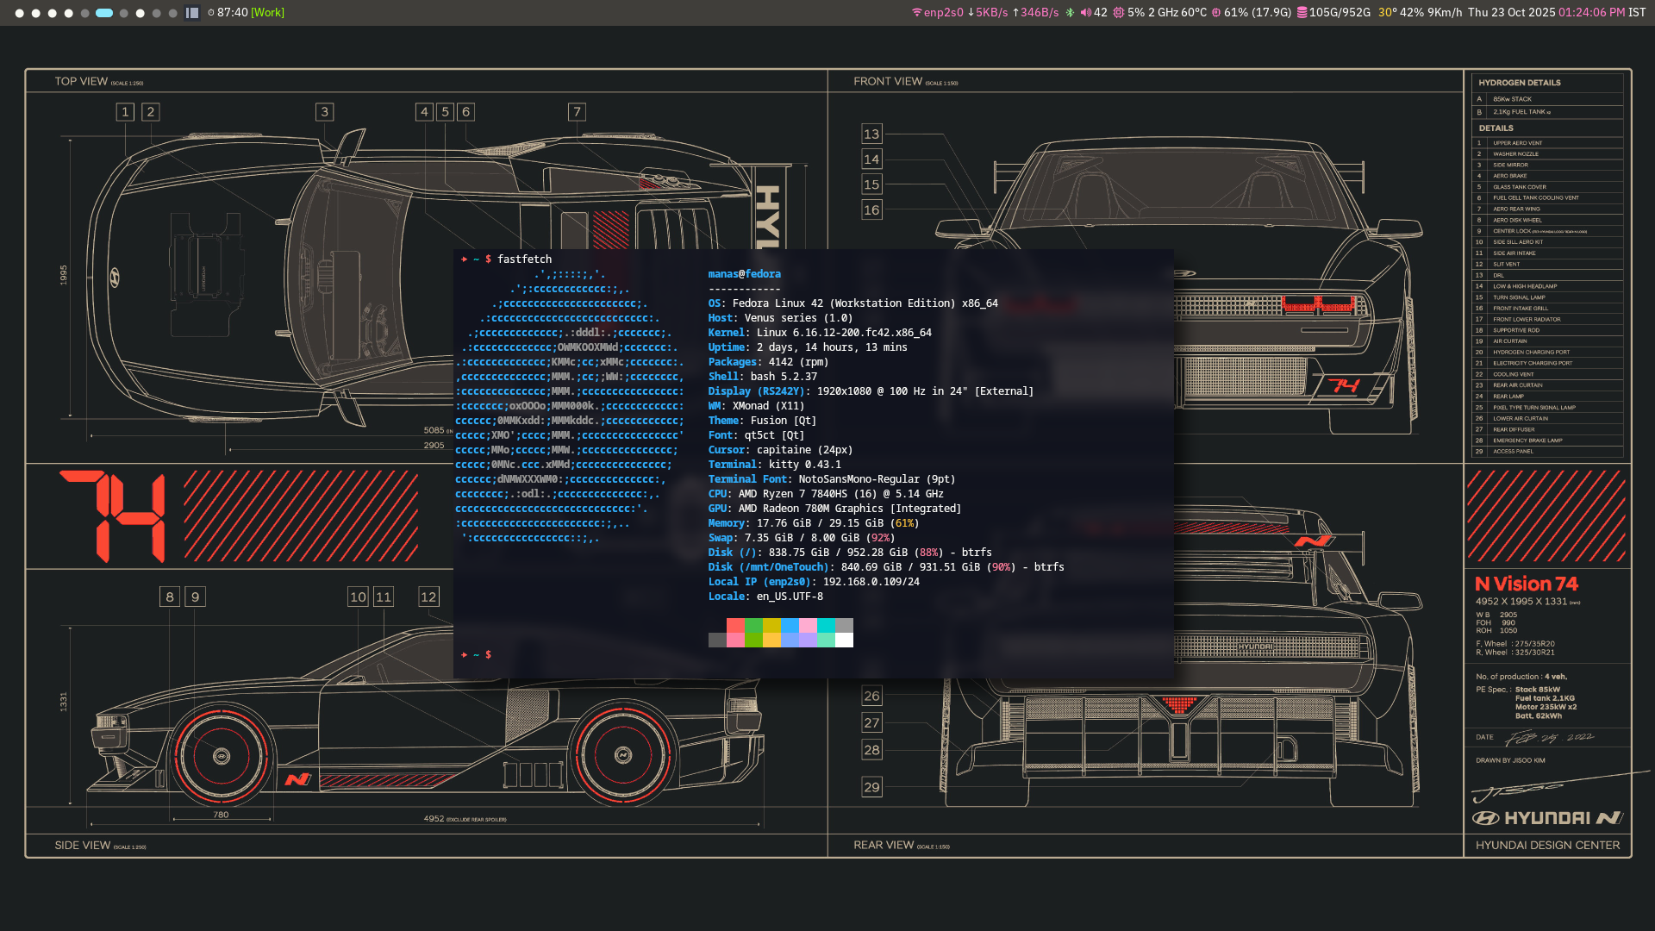Open the calendar by clicking Thu 23 Oct 2025
This screenshot has width=1655, height=931.
click(1514, 13)
